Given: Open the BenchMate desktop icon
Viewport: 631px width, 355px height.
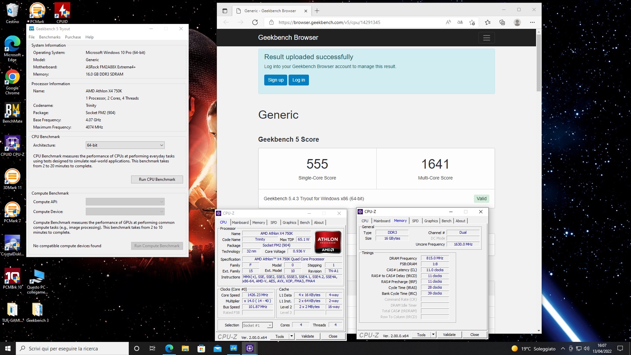Looking at the screenshot, I should click(x=12, y=113).
